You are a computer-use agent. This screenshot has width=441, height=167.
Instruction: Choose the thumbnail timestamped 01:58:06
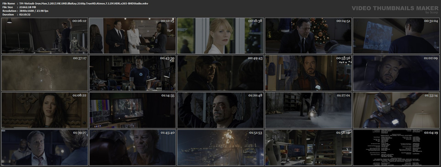point(308,147)
